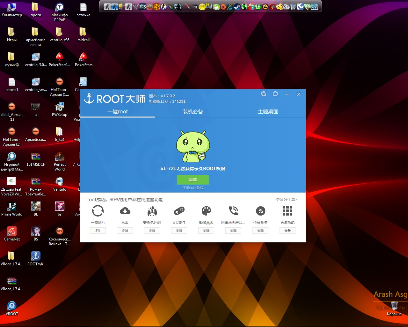408x327 pixels.
Task: Open the 手动root教程 tutorial link
Action: pos(193,188)
